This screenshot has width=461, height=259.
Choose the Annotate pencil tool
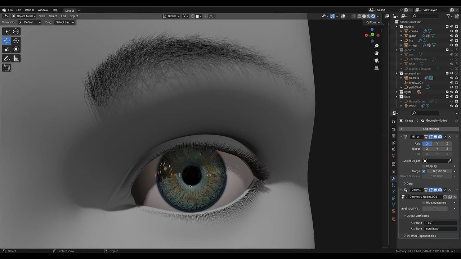point(7,59)
